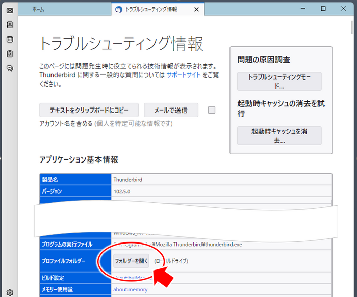Click the メールで送信 button
357x297 pixels.
[x=171, y=110]
